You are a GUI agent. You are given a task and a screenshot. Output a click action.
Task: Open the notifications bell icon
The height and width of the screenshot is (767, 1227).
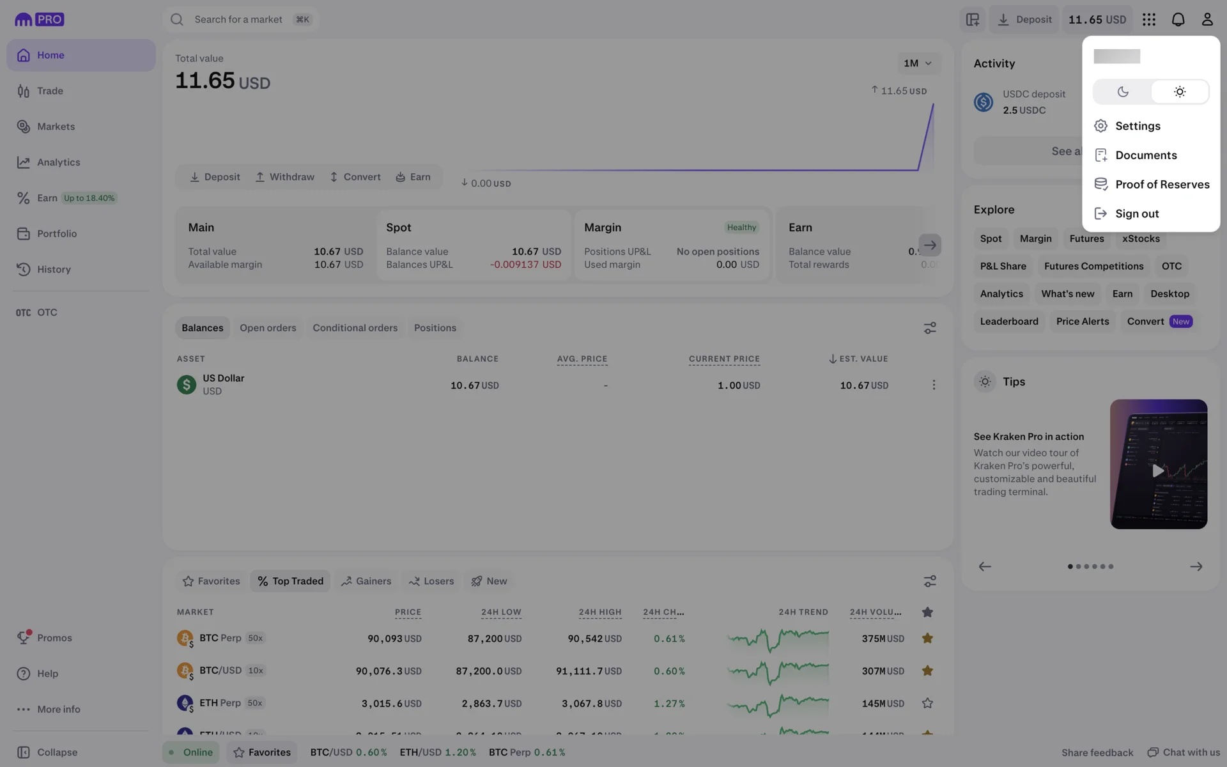click(1178, 19)
